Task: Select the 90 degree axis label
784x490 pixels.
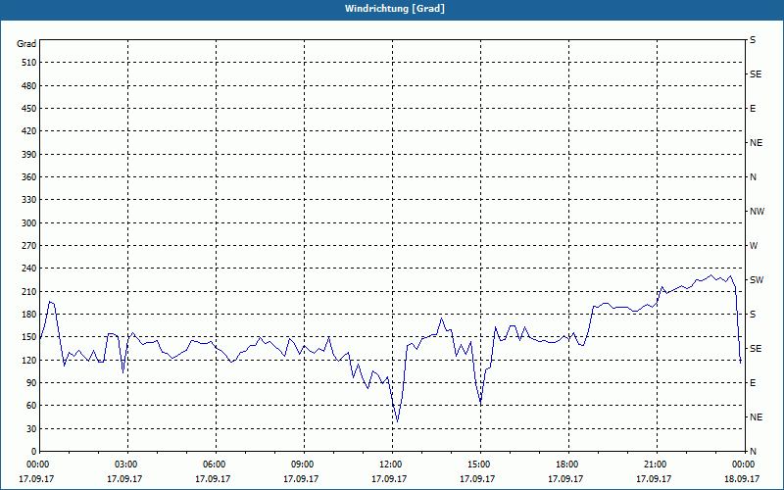Action: coord(31,383)
